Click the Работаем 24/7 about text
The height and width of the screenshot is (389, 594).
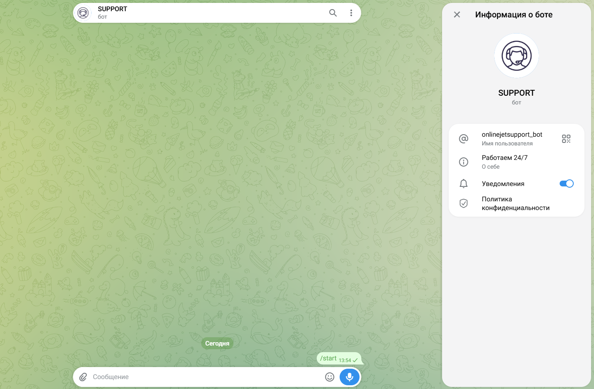pos(505,158)
